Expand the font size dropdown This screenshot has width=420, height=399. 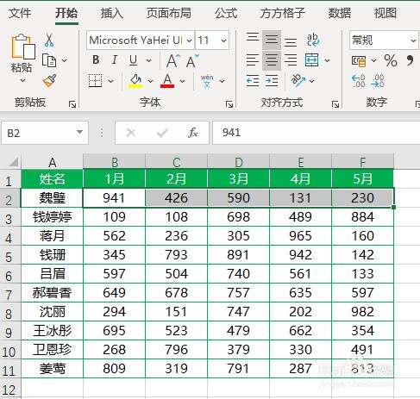[223, 41]
